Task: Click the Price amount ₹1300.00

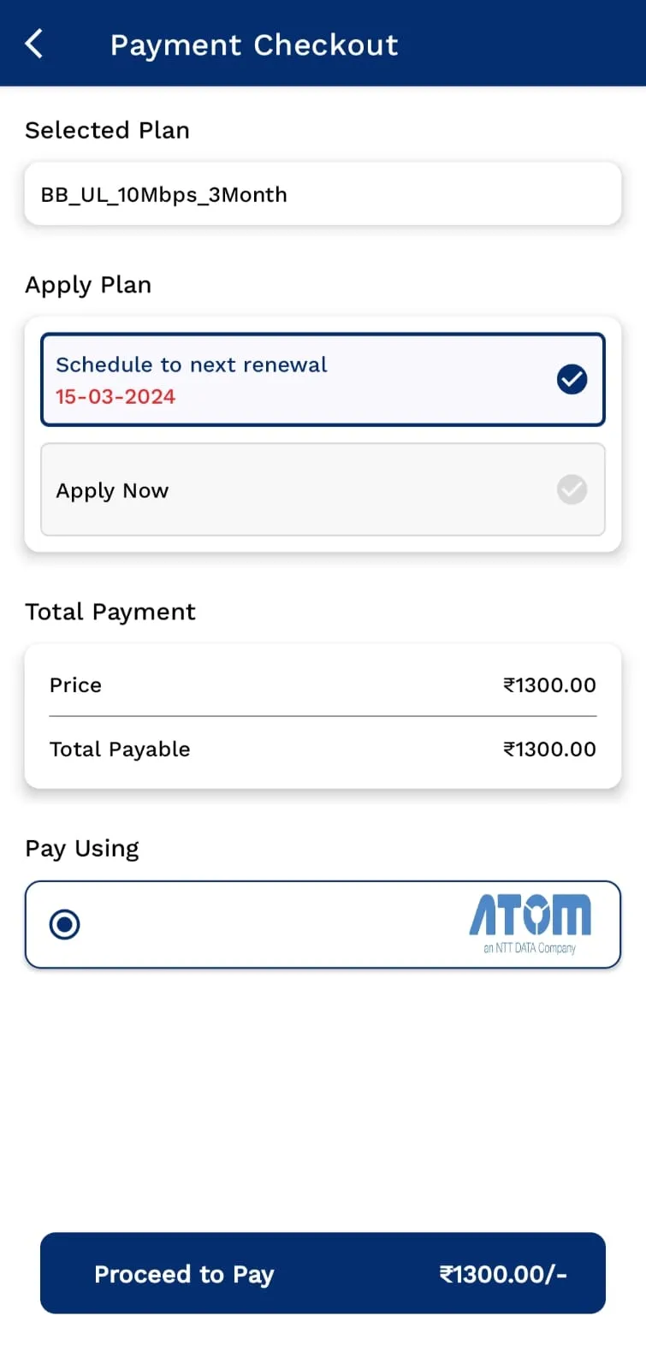Action: click(x=549, y=685)
